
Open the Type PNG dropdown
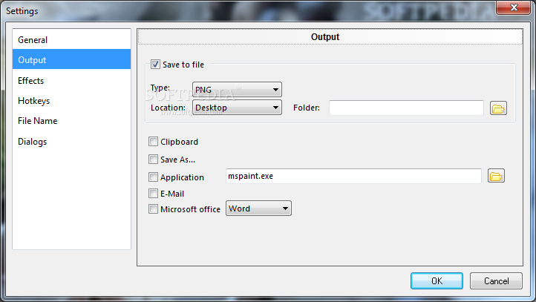237,90
